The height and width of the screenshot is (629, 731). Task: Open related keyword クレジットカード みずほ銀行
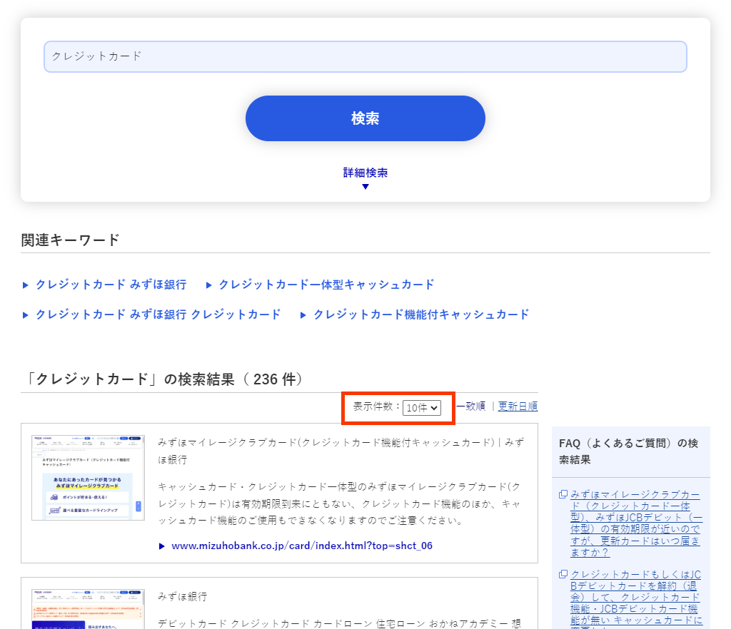[x=111, y=285]
